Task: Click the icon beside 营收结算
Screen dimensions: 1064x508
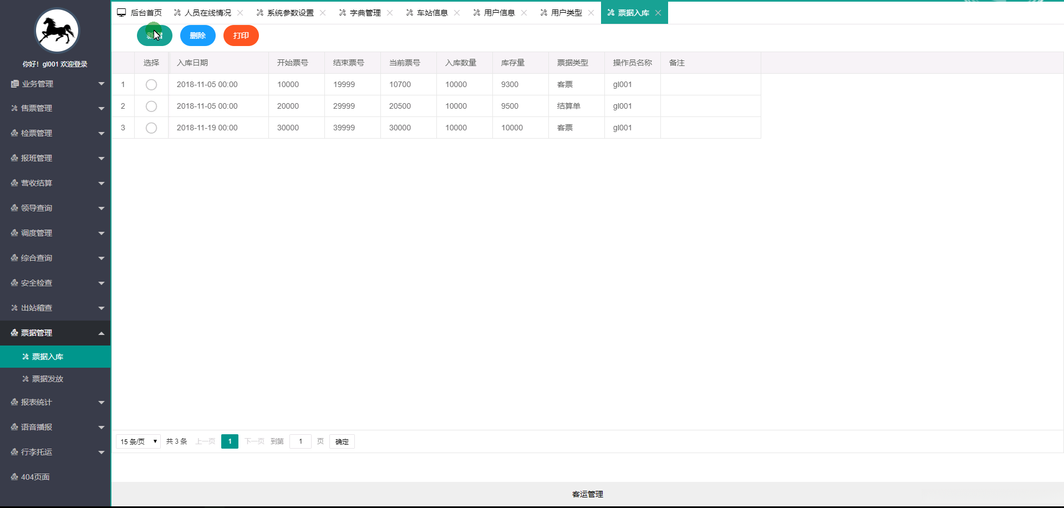Action: click(14, 183)
